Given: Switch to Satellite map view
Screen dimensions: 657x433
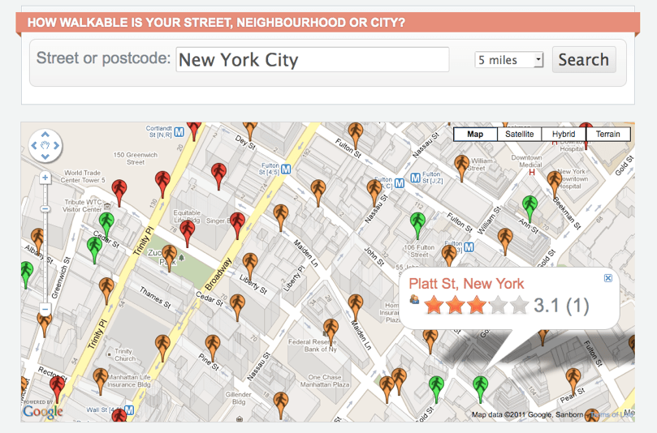Looking at the screenshot, I should pyautogui.click(x=519, y=135).
